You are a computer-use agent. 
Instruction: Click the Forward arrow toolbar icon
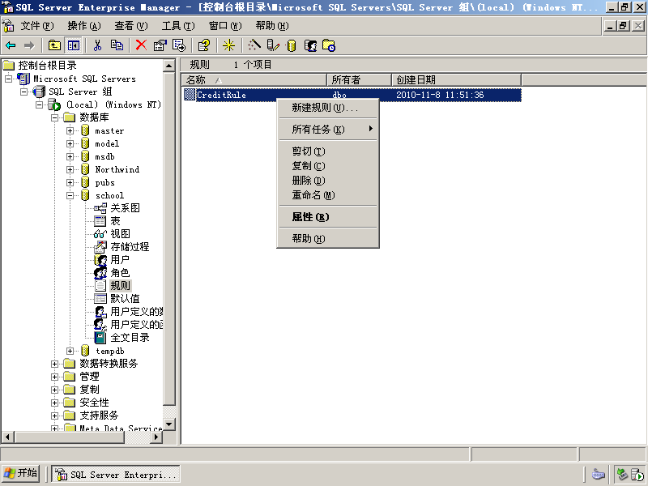29,45
